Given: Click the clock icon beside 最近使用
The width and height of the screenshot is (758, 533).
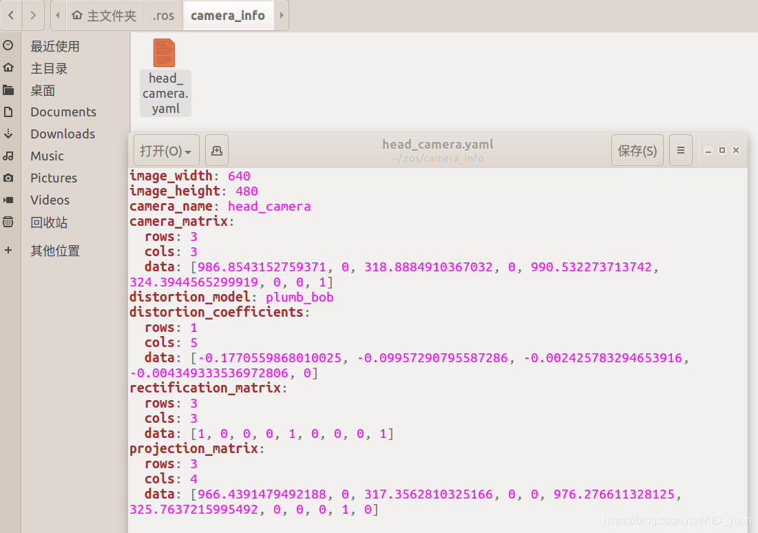Looking at the screenshot, I should coord(8,45).
